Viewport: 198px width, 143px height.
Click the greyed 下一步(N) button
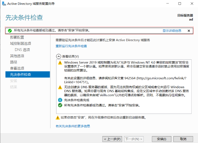click(134, 139)
